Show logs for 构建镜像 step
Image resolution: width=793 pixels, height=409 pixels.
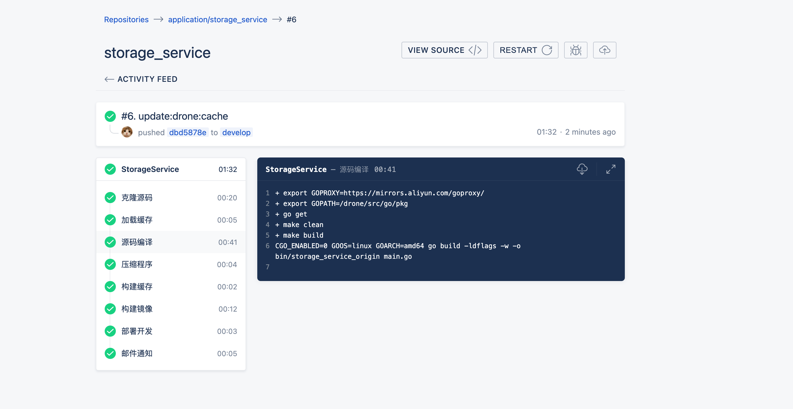coord(171,309)
